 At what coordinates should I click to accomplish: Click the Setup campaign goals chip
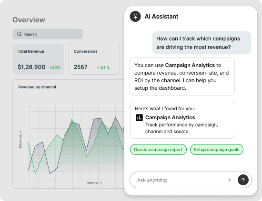tap(217, 150)
